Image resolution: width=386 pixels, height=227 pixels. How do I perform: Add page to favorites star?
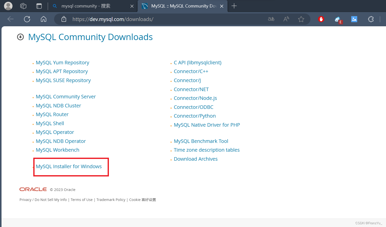tap(301, 19)
